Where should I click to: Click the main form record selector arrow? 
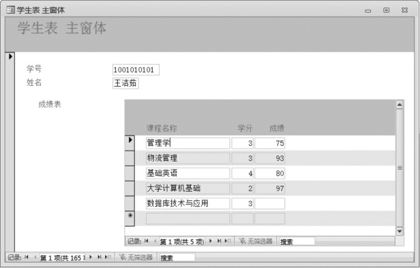tap(10, 57)
